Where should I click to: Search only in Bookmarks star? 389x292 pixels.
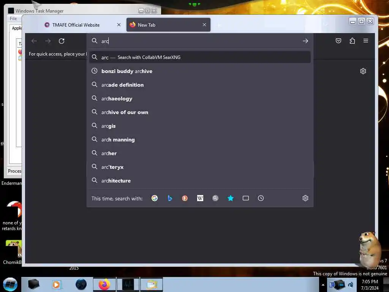231,198
